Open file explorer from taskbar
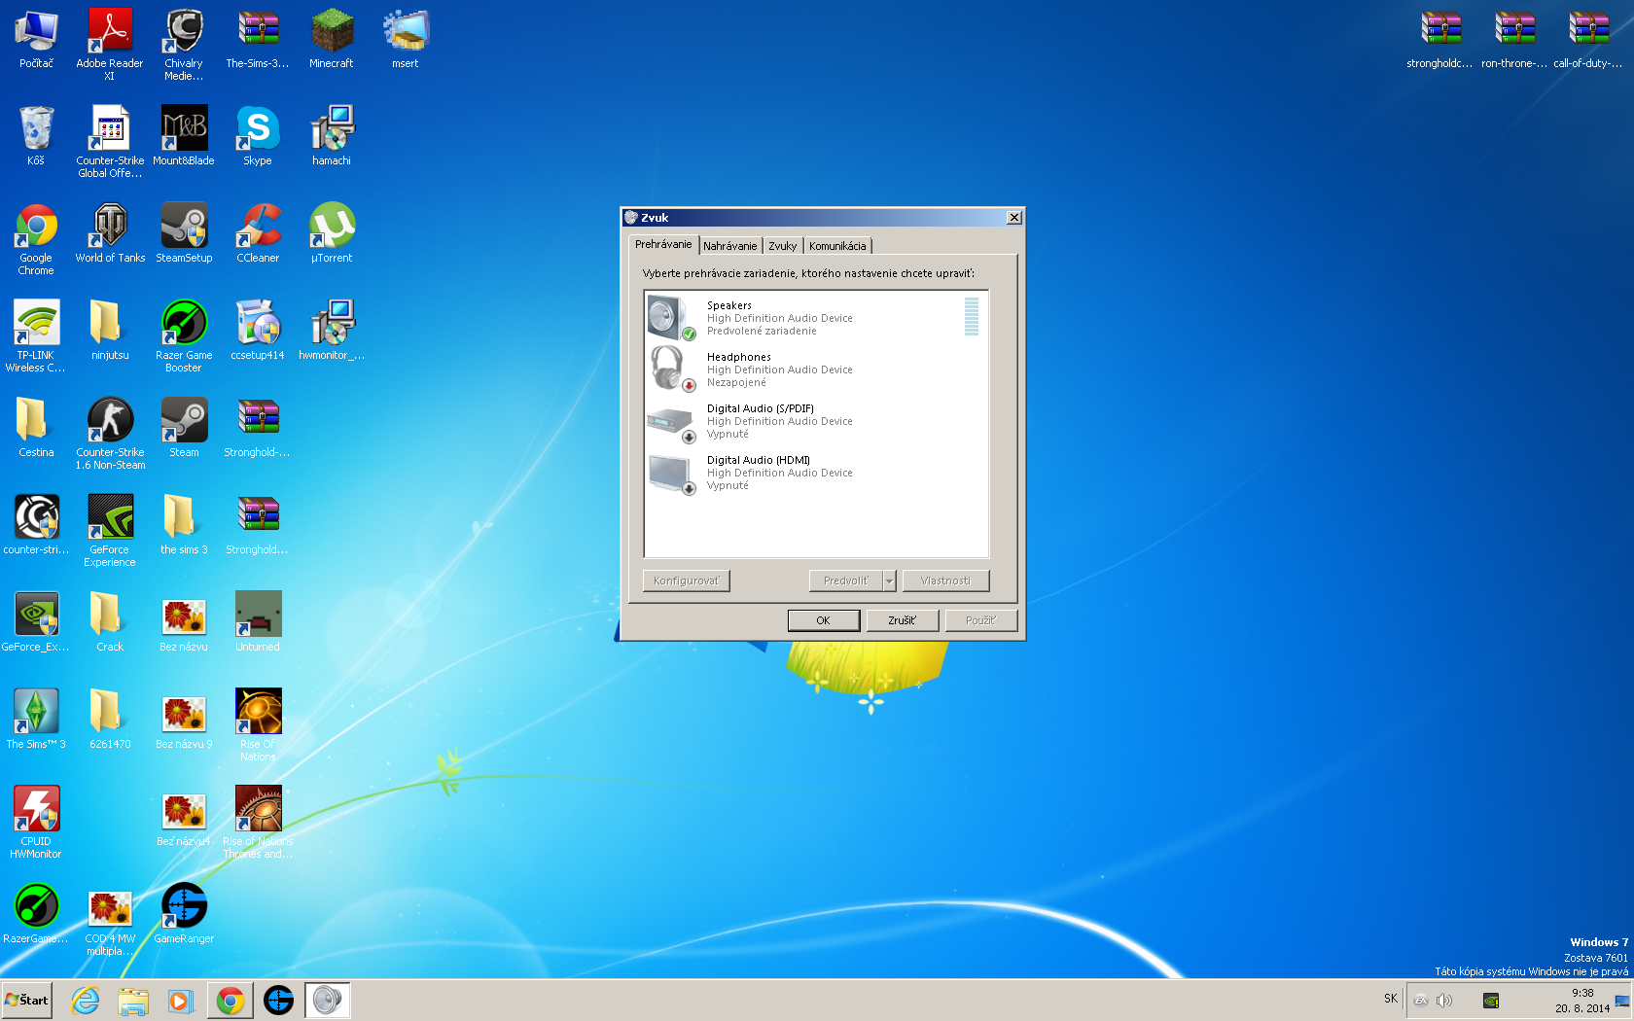Image resolution: width=1634 pixels, height=1021 pixels. [133, 1000]
